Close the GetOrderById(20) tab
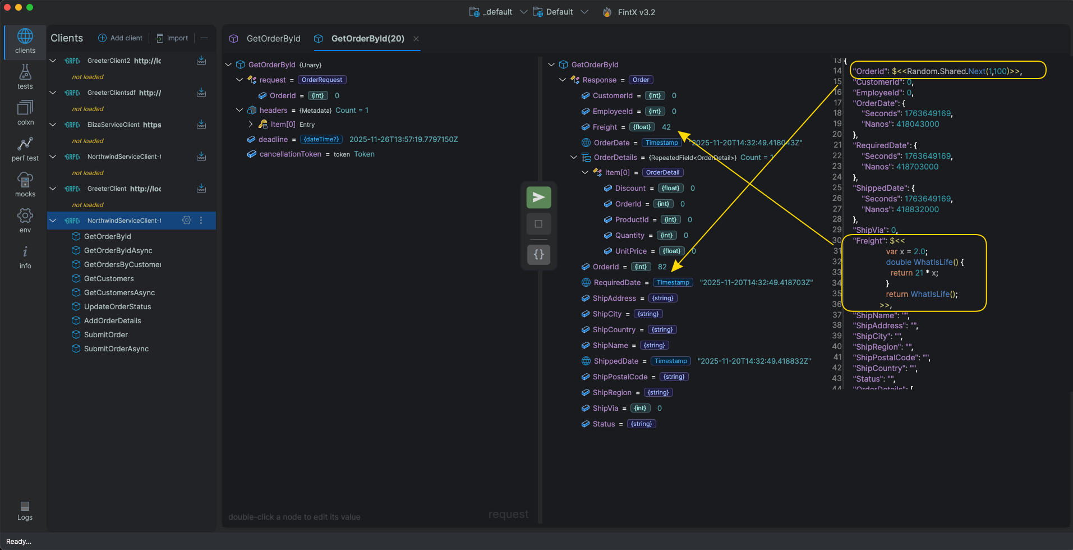1073x550 pixels. [416, 39]
